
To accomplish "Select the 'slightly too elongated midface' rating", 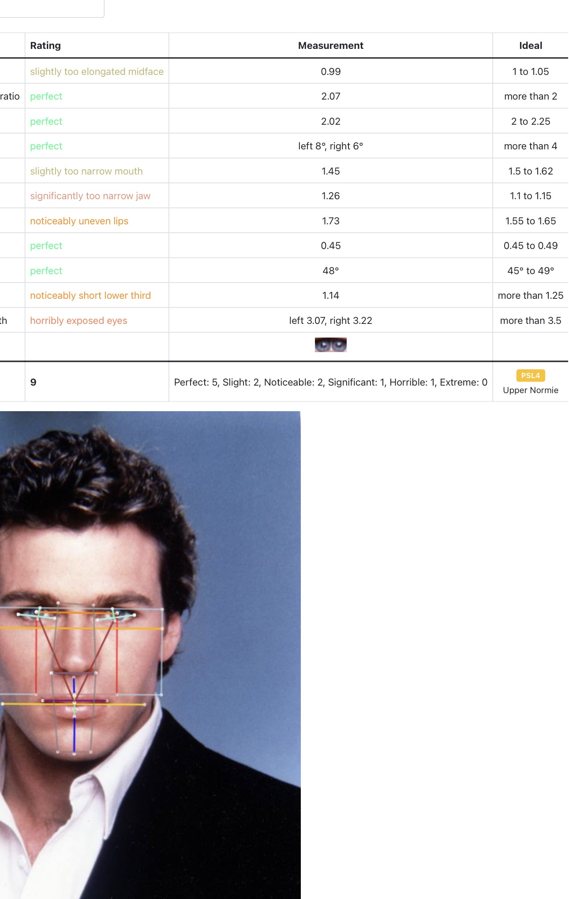I will (x=97, y=71).
